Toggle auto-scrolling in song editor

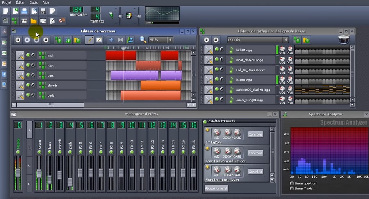(111, 40)
